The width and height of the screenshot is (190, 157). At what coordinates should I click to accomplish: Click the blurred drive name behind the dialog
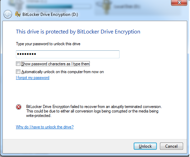pos(127,7)
